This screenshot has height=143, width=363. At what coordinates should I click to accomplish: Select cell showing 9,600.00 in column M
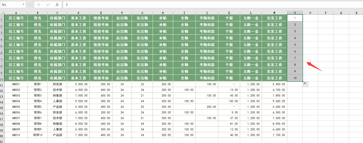tap(274, 101)
